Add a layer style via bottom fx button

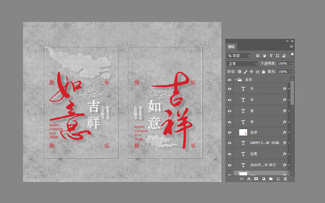[249, 179]
